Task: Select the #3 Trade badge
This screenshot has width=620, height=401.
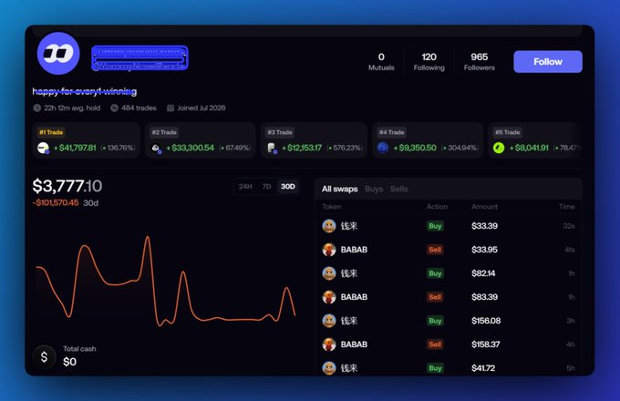Action: tap(280, 132)
